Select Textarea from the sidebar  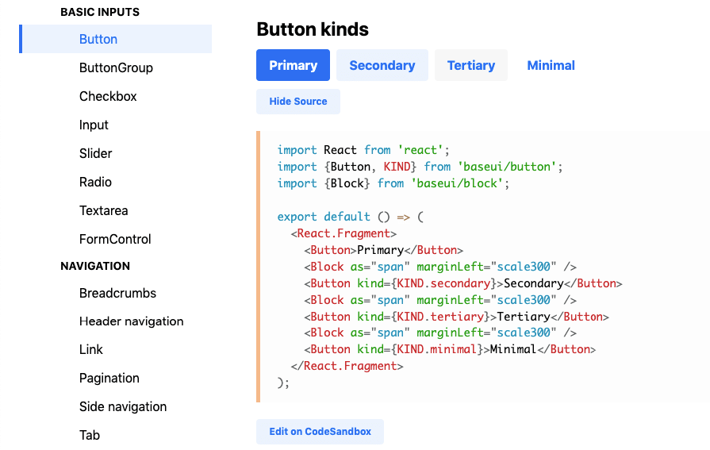[103, 210]
